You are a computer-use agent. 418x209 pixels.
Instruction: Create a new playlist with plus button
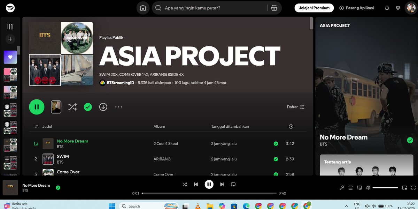pos(10,39)
